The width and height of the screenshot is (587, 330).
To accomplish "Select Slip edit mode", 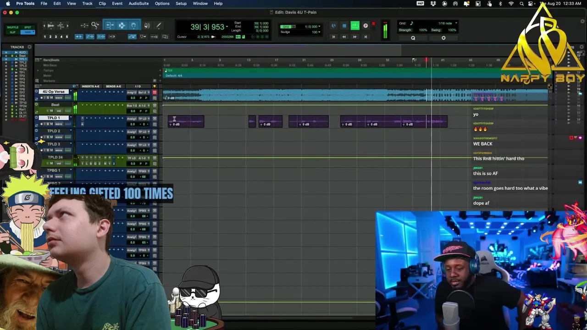I will [x=13, y=32].
